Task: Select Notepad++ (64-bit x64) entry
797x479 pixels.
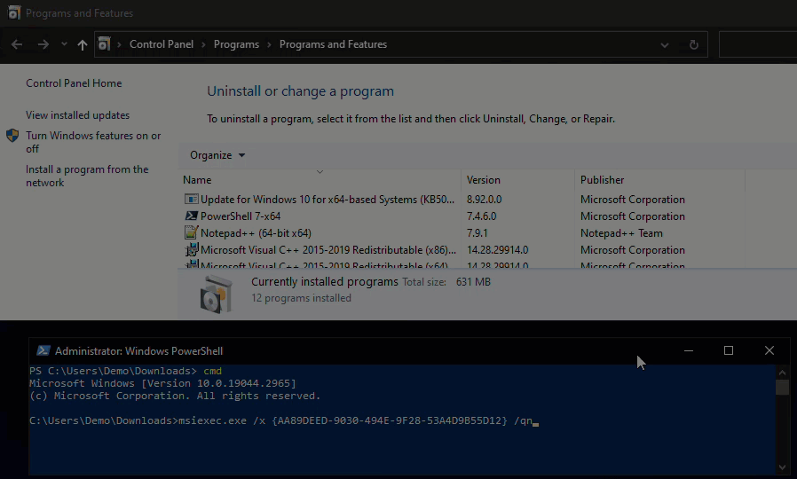Action: click(256, 233)
